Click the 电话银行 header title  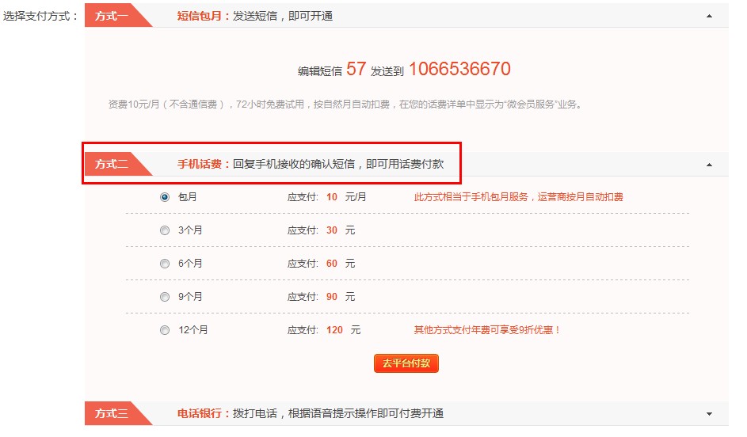point(199,413)
